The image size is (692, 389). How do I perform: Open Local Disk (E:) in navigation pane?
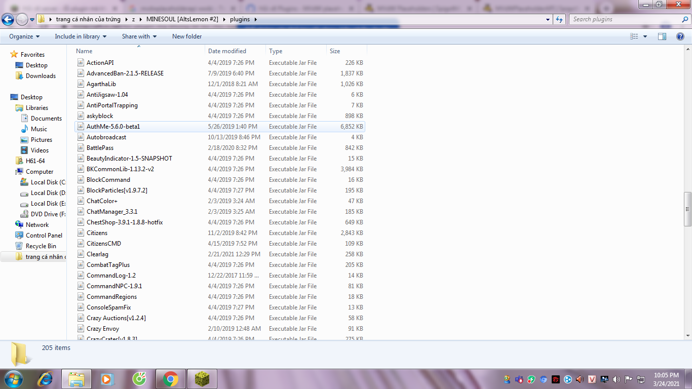point(48,204)
